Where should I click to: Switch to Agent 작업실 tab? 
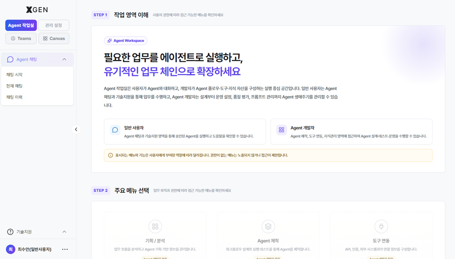pos(21,25)
